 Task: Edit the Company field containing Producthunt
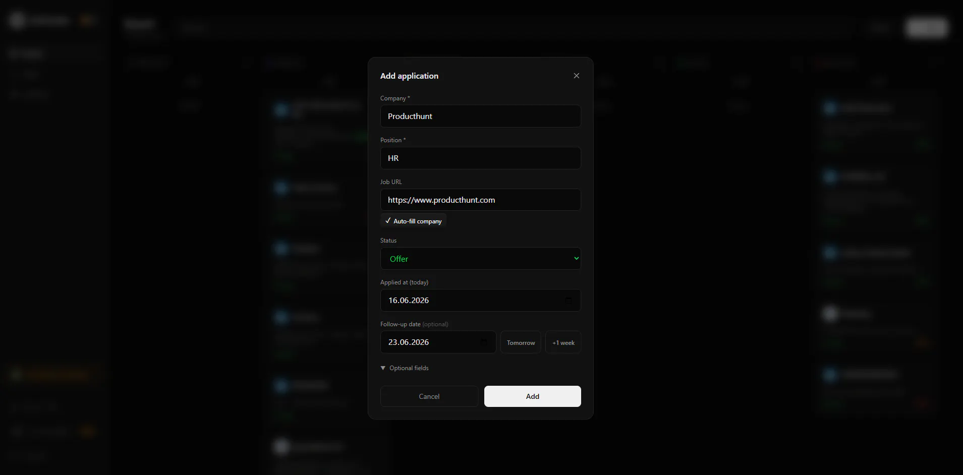pyautogui.click(x=480, y=116)
